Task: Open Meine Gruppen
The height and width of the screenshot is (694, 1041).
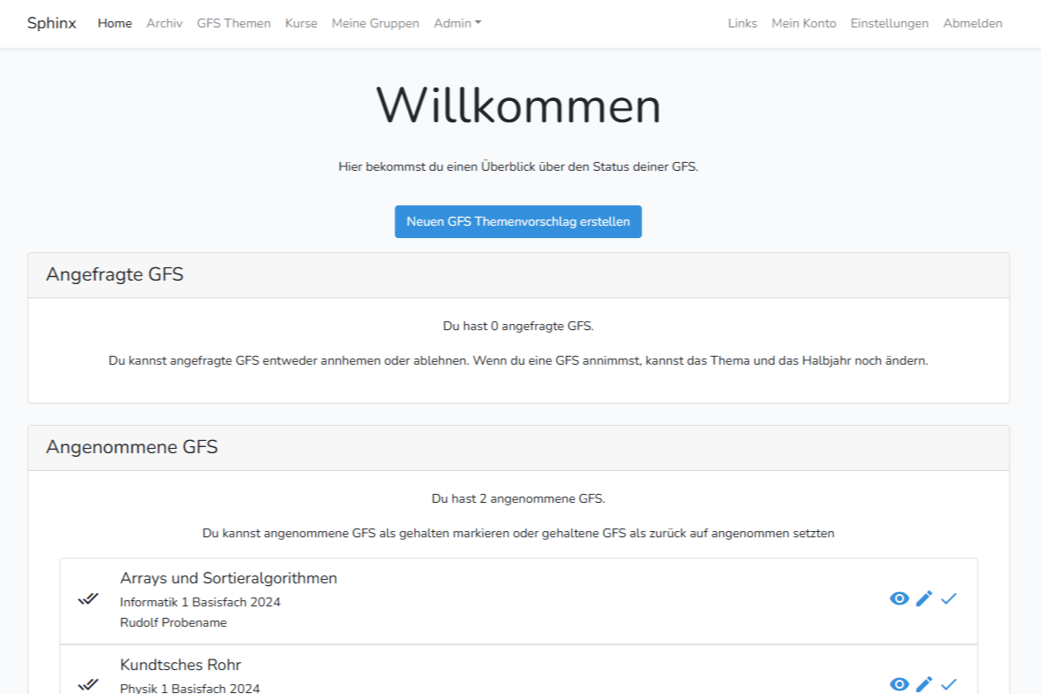Action: pos(375,23)
